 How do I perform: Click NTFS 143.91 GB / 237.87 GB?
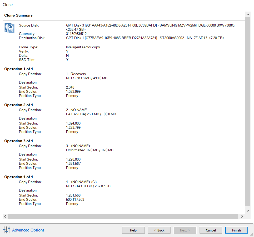click(x=88, y=186)
